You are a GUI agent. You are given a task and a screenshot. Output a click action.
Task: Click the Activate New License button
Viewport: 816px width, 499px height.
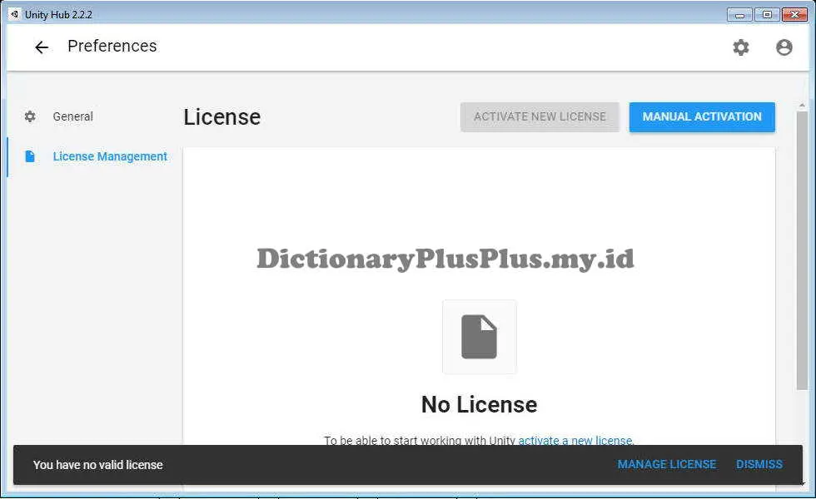click(x=540, y=117)
